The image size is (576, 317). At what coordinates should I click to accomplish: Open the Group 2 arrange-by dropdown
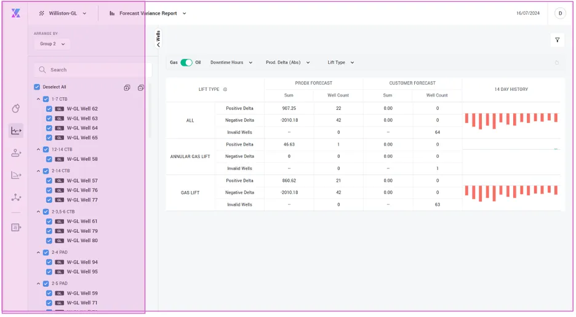click(x=52, y=44)
